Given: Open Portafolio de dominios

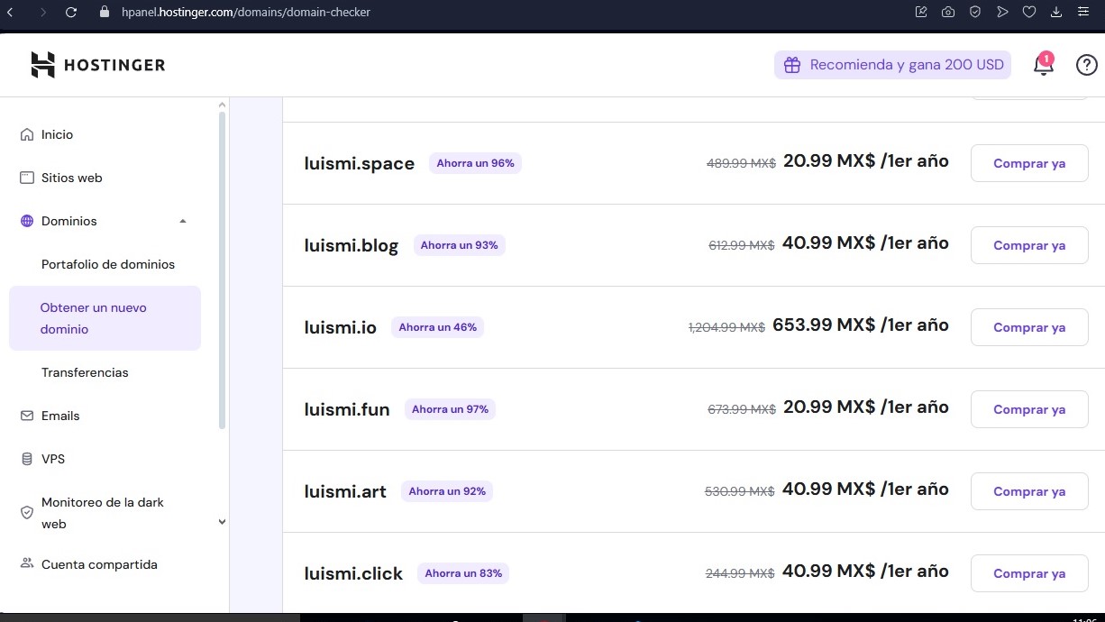Looking at the screenshot, I should (x=108, y=264).
